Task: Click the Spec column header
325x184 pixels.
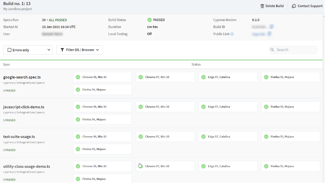Action: click(x=7, y=64)
